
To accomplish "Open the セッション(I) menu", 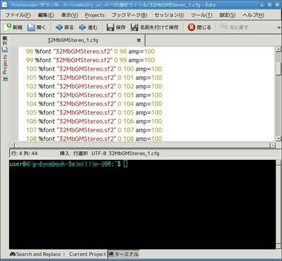I will pyautogui.click(x=169, y=15).
